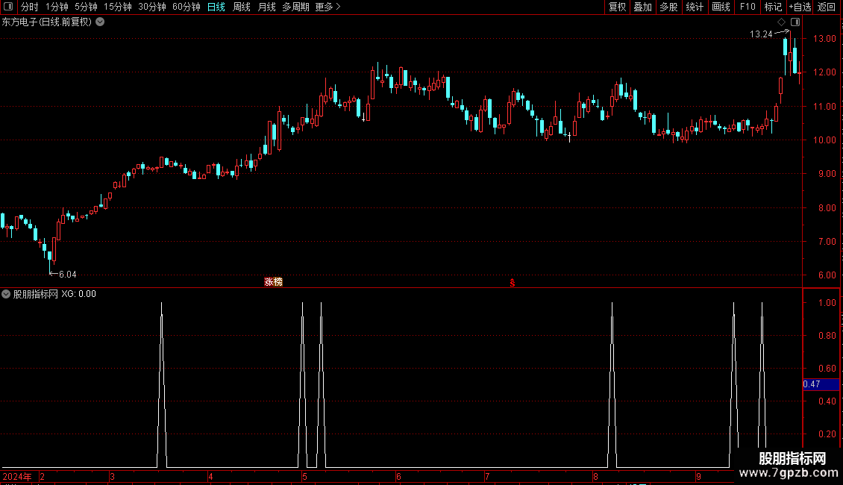843x485 pixels.
Task: Activate the 画线 drawing tools
Action: coord(721,7)
